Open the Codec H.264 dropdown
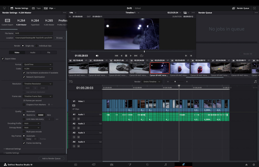The height and width of the screenshot is (167, 259). click(38, 69)
